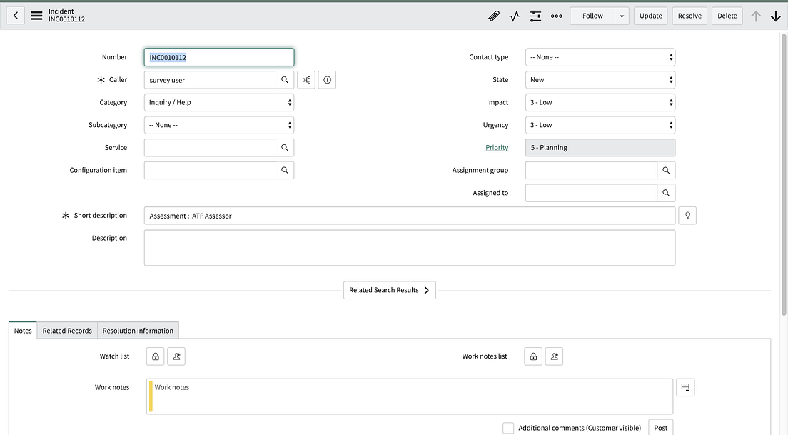View caller info circle icon
Screen dimensions: 788x435
click(327, 79)
